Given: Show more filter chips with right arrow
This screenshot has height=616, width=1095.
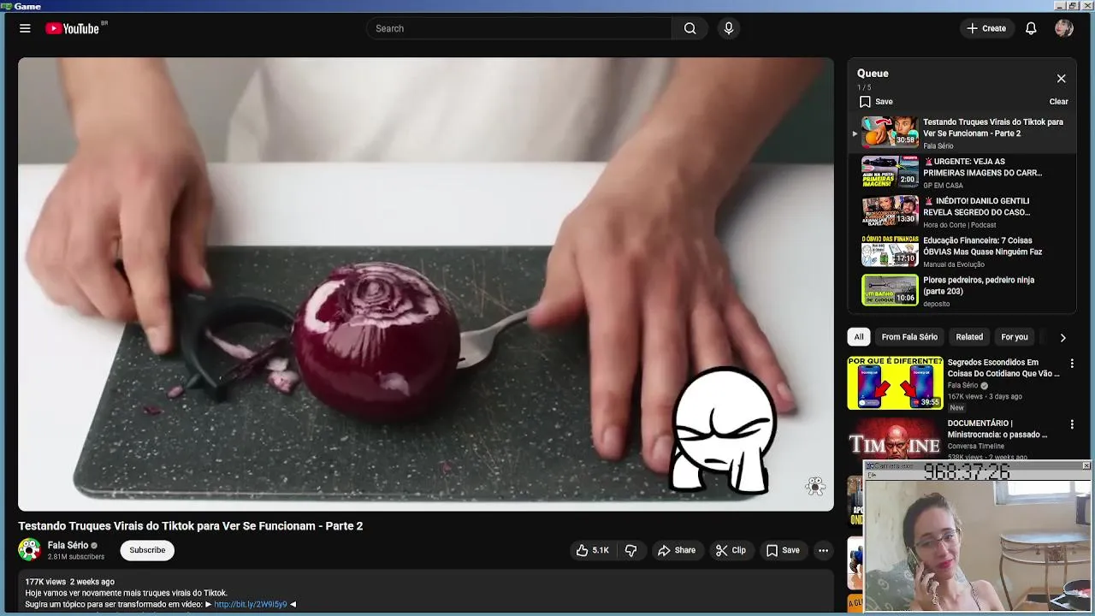Looking at the screenshot, I should click(1062, 337).
